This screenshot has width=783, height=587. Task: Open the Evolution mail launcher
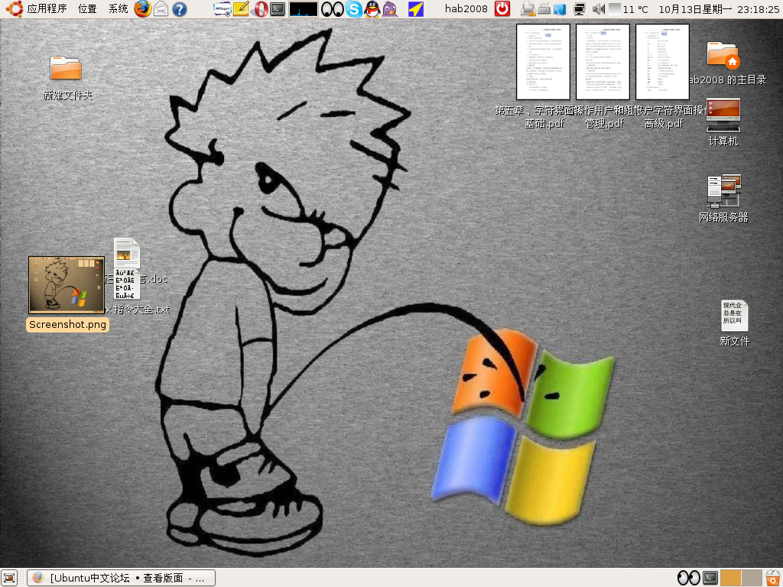[161, 8]
